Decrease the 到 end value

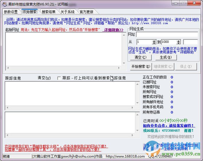179,43
